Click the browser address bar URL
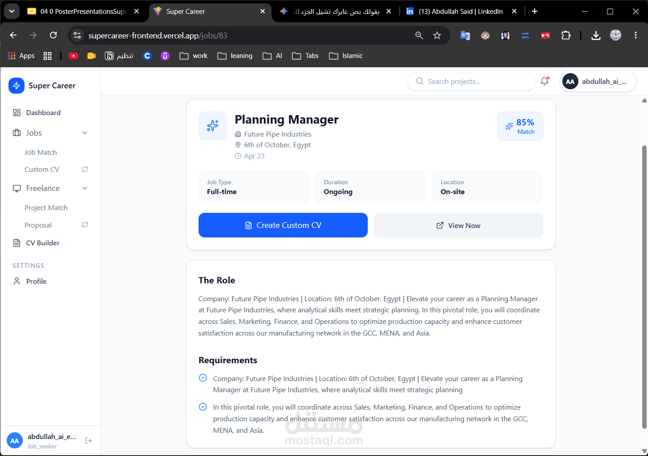Viewport: 648px width, 456px height. coord(158,36)
